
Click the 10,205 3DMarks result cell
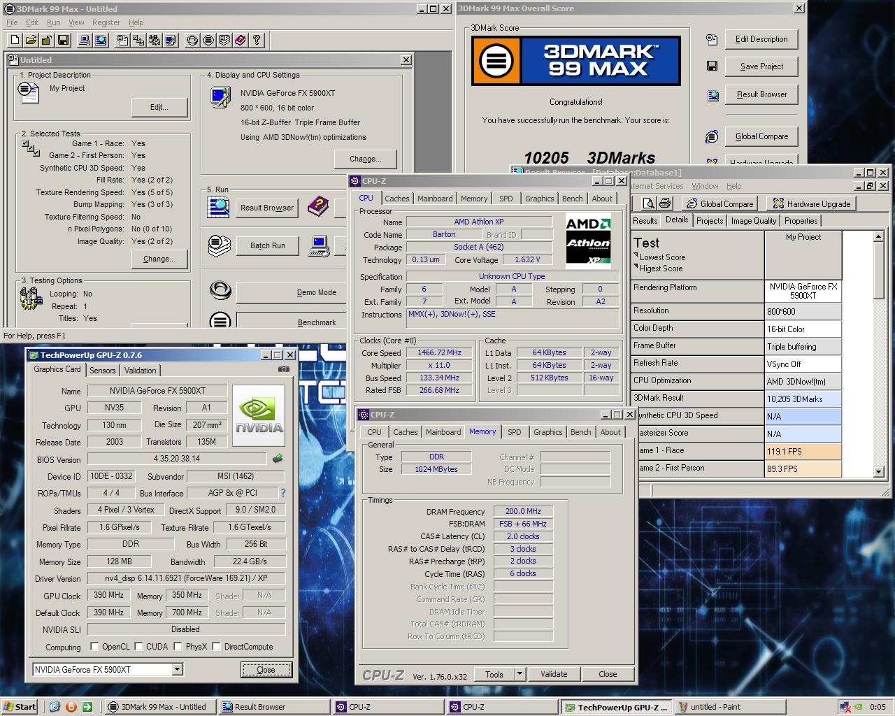803,399
